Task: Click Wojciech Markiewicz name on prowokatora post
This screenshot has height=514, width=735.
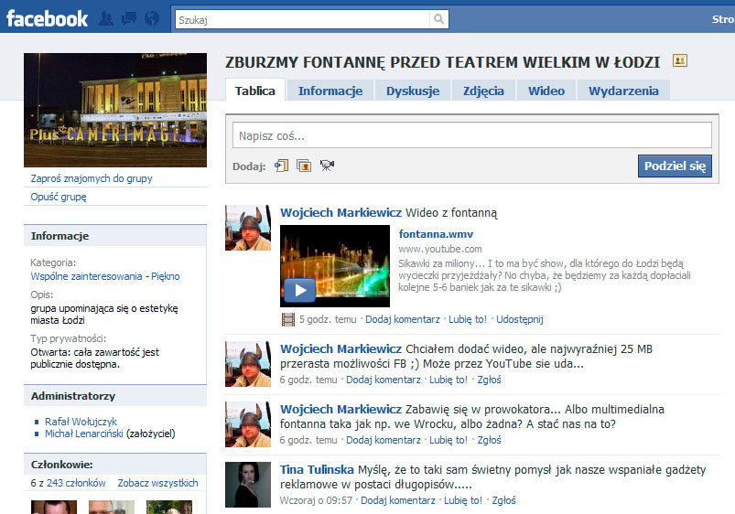Action: (x=340, y=410)
